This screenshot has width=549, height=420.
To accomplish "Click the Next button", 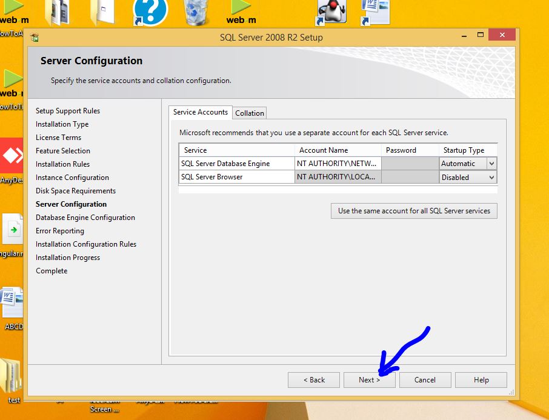I will coord(369,380).
